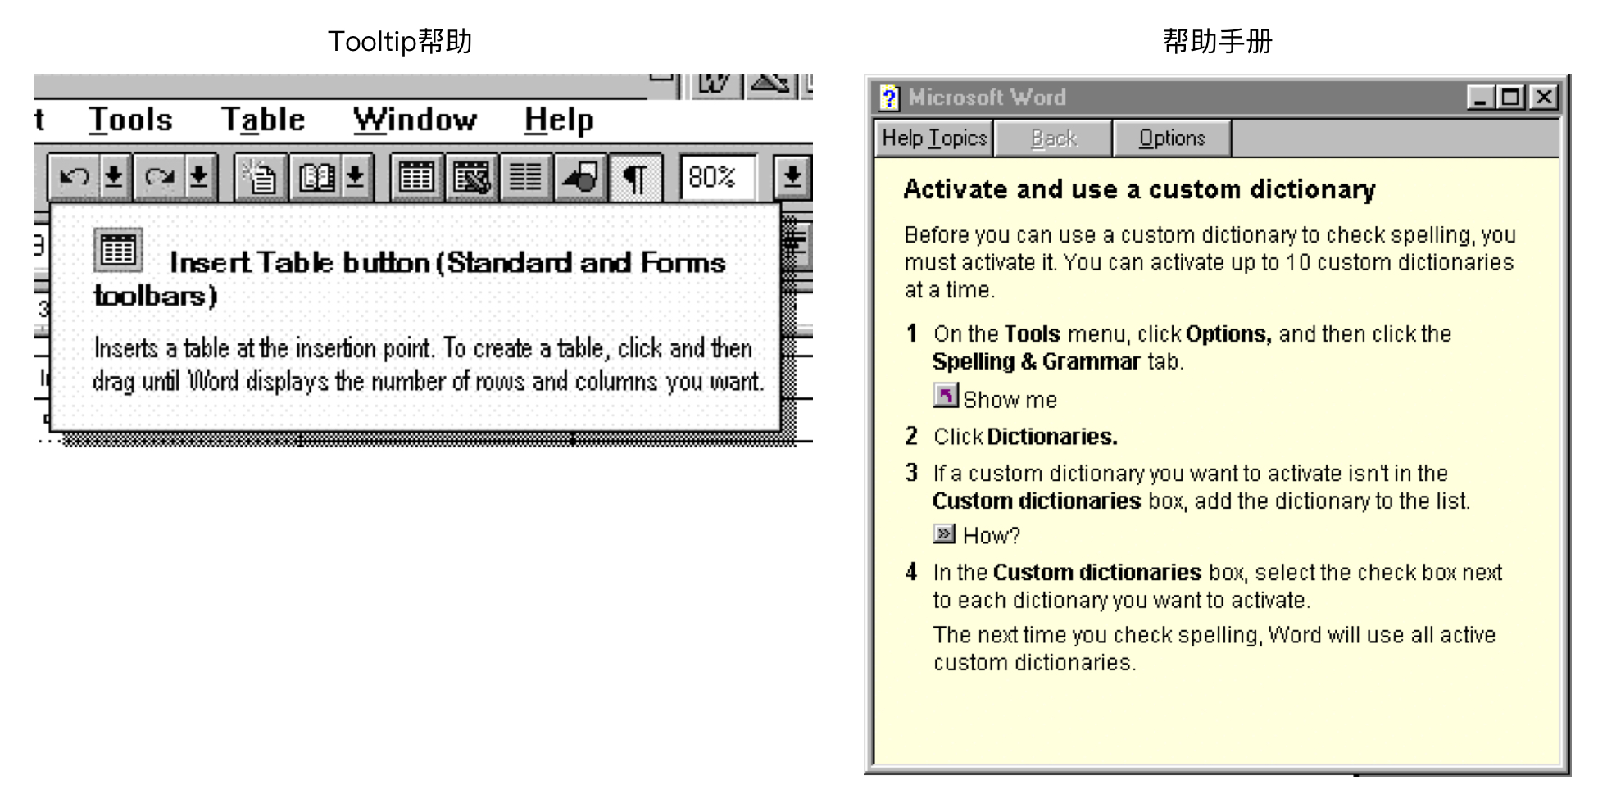Minimize the Microsoft Word help window
This screenshot has height=803, width=1598.
tap(1479, 98)
